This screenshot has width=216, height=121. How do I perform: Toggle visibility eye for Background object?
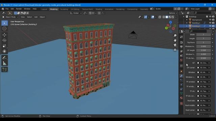click(x=210, y=20)
